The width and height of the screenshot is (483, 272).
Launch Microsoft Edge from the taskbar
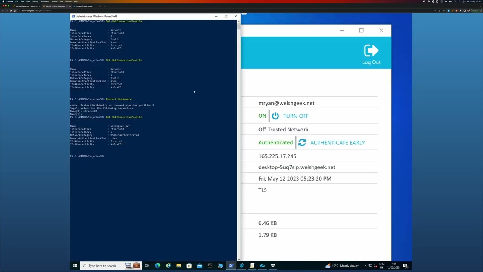[x=158, y=266]
